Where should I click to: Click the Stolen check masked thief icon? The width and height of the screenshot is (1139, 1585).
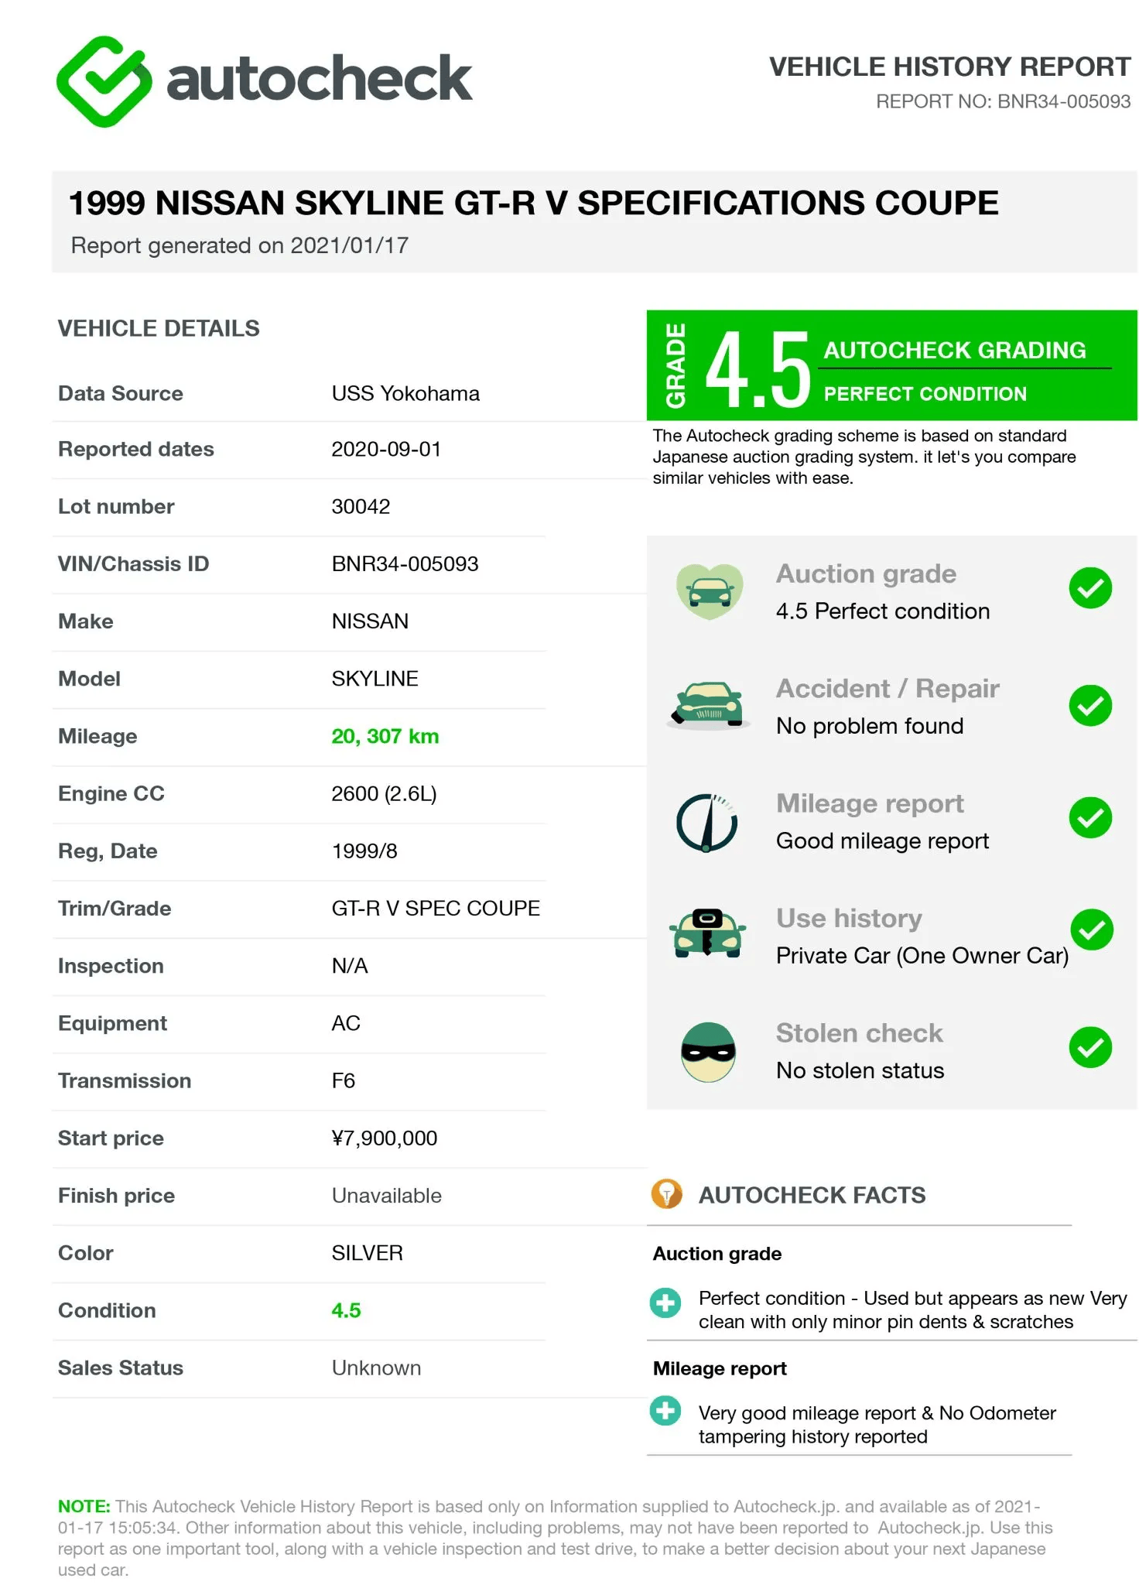708,1052
